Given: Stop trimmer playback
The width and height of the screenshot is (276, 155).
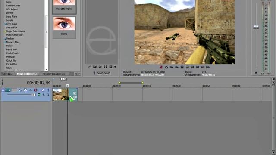Looking at the screenshot, I should click(110, 67).
